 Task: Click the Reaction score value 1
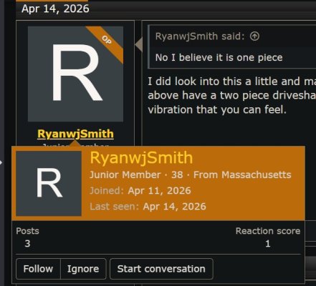point(268,244)
